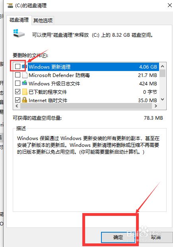Uncheck the Internet 临时文件 checkbox
The image size is (173, 247).
tap(17, 100)
